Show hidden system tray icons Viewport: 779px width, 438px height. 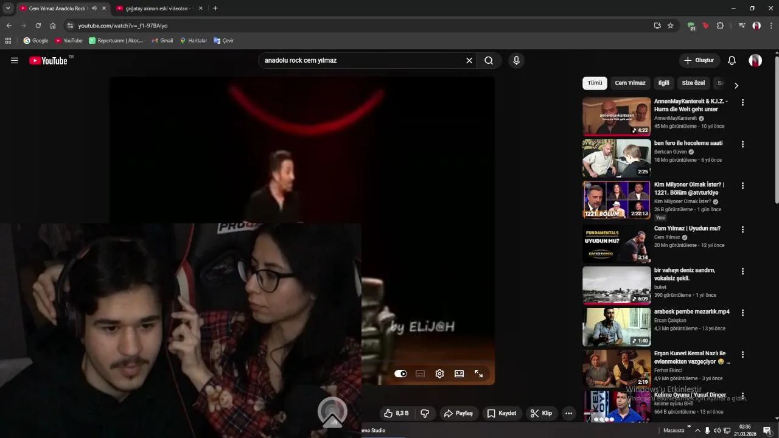(x=697, y=431)
